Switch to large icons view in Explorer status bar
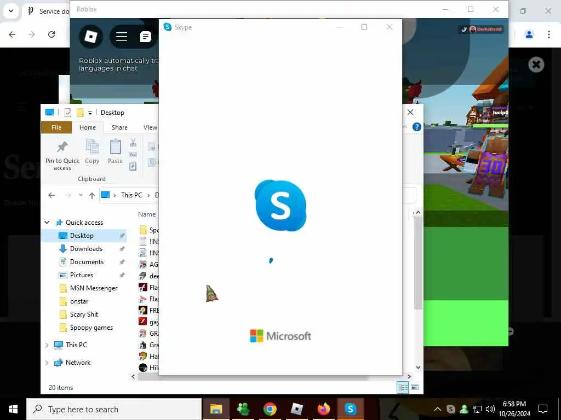This screenshot has height=420, width=561. tap(415, 388)
